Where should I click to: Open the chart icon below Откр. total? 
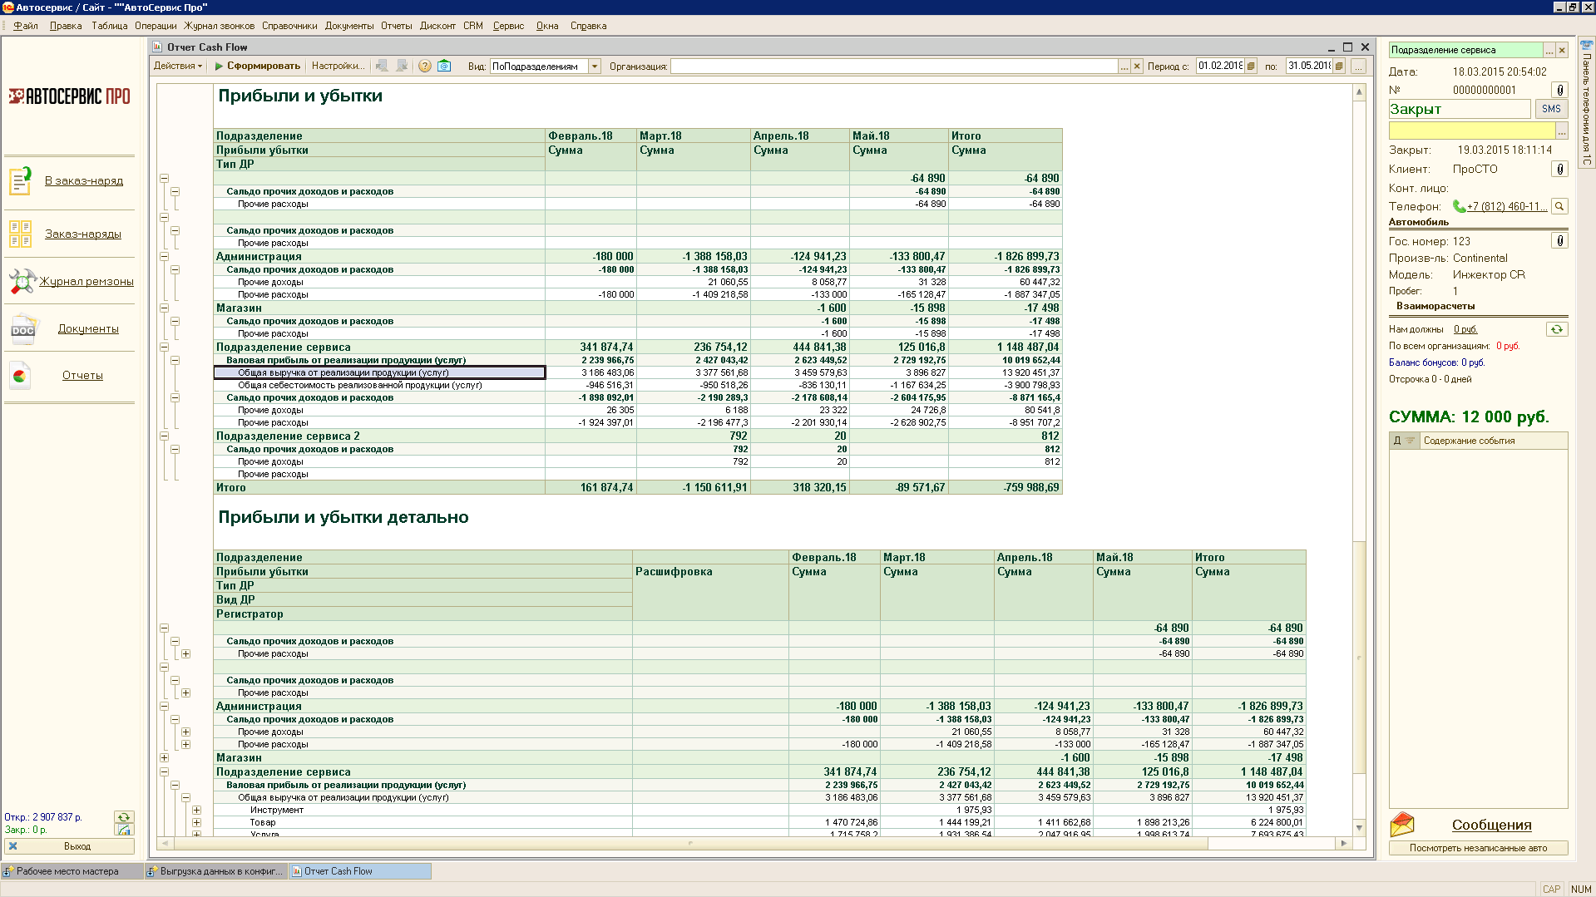click(x=123, y=830)
